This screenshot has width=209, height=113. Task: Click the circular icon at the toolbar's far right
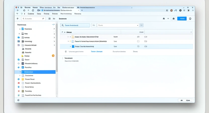tap(190, 19)
